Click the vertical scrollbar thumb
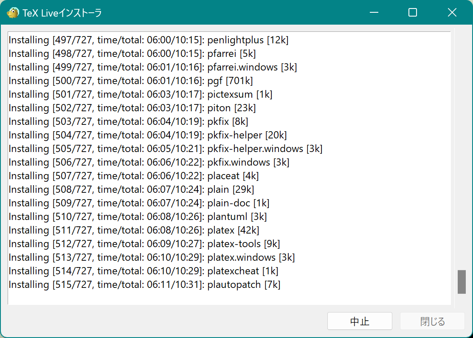The image size is (473, 338). pos(462,282)
